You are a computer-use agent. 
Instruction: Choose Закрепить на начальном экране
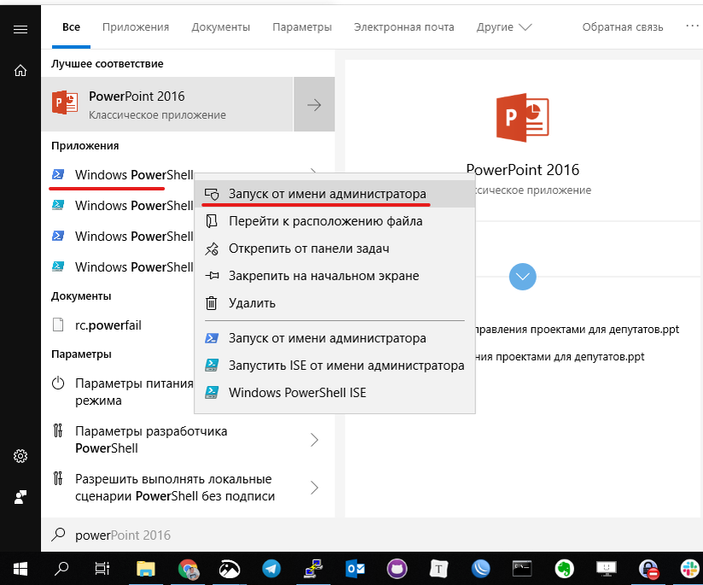334,276
